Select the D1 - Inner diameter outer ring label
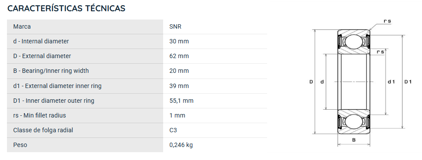422x160 pixels. pos(54,101)
